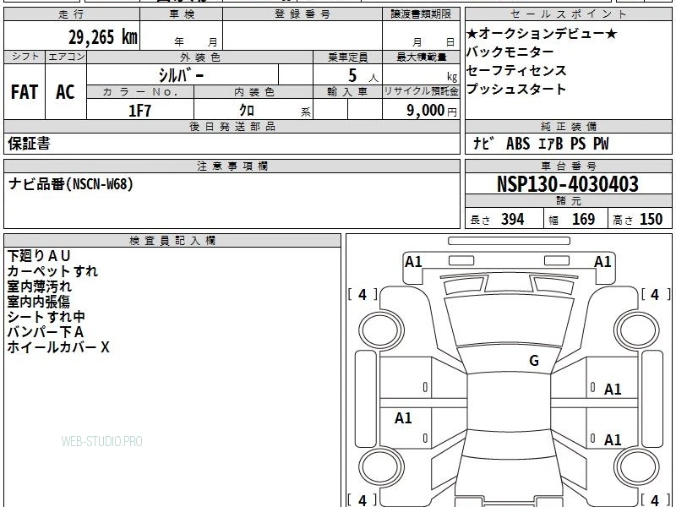Screen dimensions: 676x507
Task: Click the 注意事項欄 header
Action: (x=232, y=166)
